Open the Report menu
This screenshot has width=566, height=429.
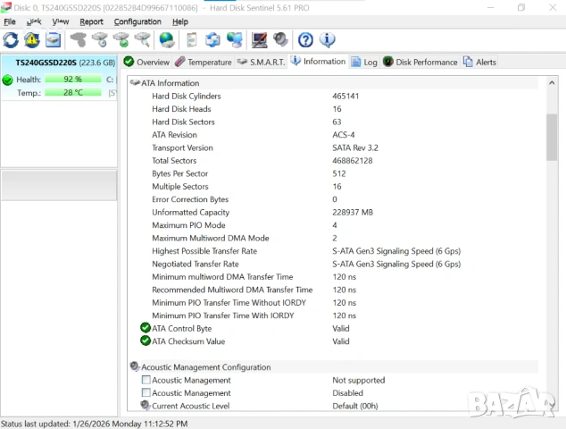91,21
